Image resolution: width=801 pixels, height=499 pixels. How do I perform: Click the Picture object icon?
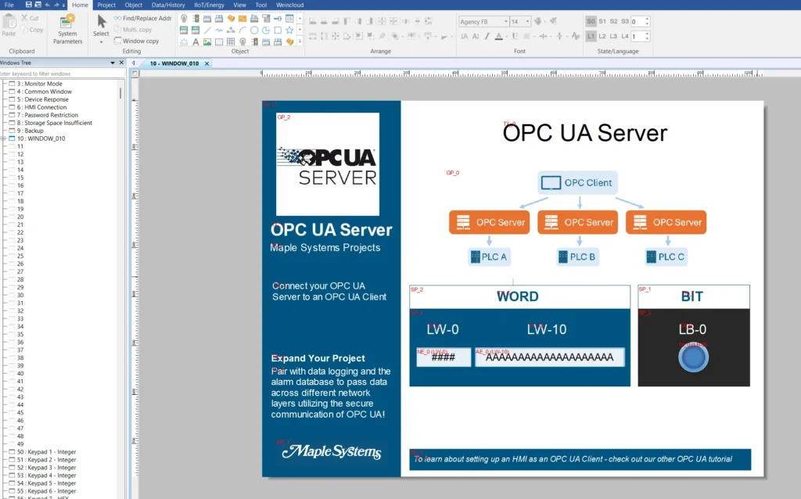(207, 41)
